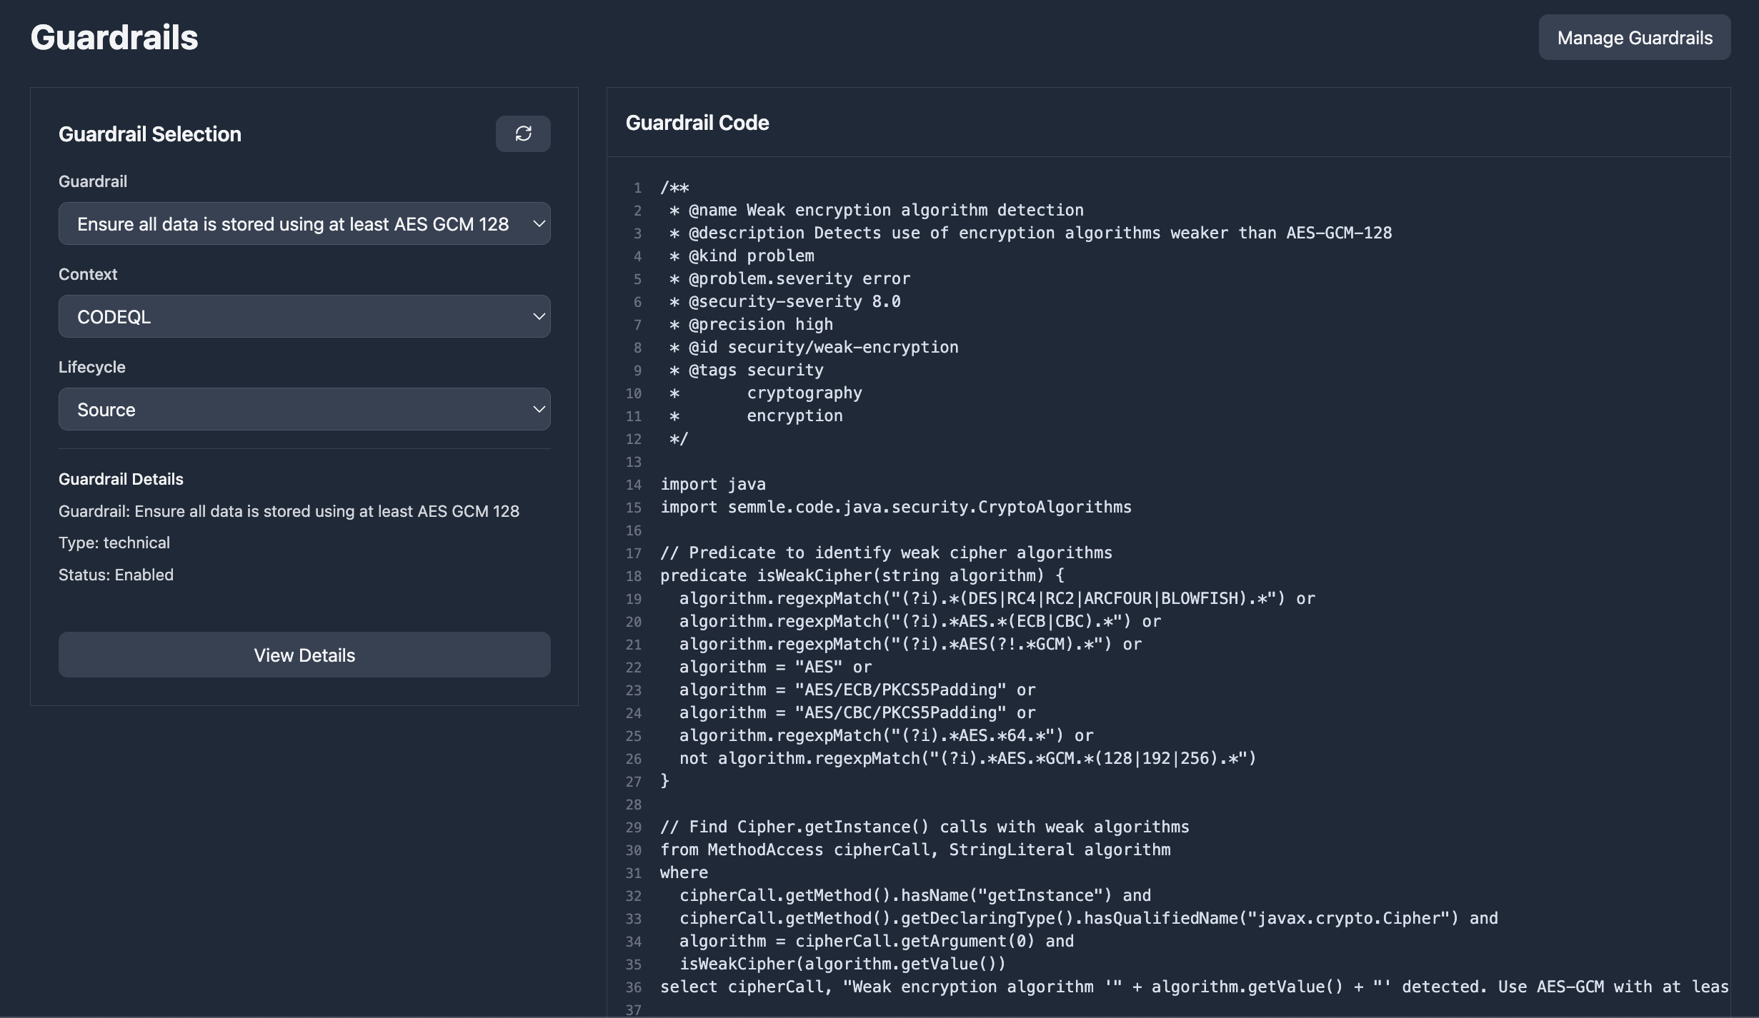This screenshot has width=1759, height=1018.
Task: Click the 'predicate isWeakCipher(string algorithm)' line
Action: pyautogui.click(x=862, y=575)
